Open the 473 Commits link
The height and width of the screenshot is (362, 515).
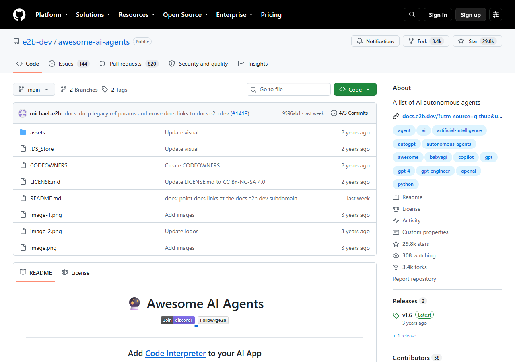coord(349,113)
